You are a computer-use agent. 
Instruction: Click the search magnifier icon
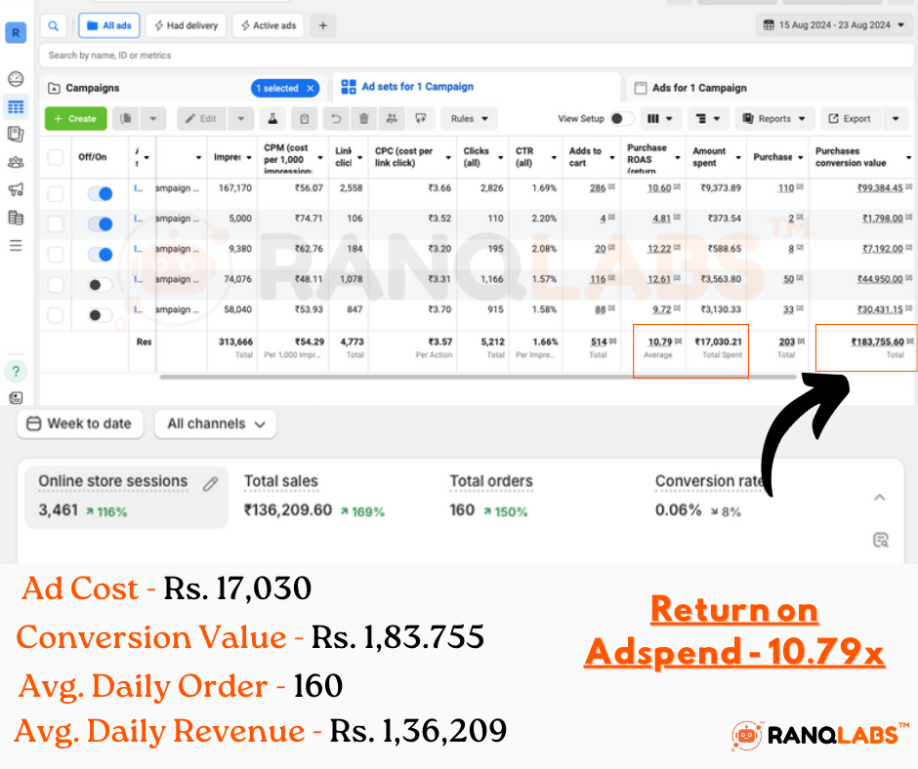tap(53, 25)
